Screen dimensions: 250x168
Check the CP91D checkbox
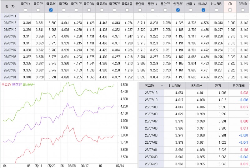click(243, 10)
